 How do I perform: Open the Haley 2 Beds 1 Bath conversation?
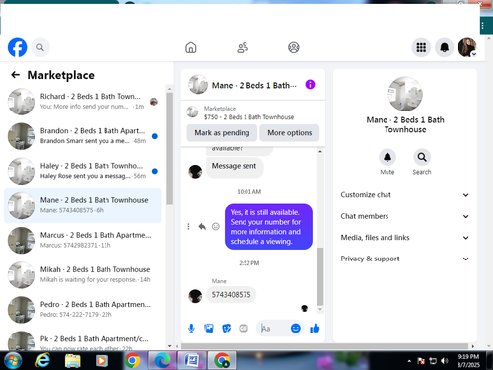[x=83, y=171]
